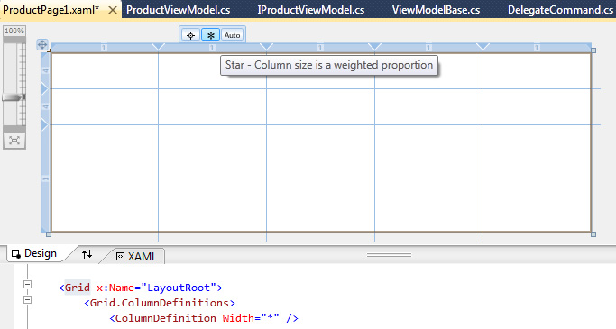
Task: Click the LayoutRoot name value in XAML
Action: [x=179, y=288]
